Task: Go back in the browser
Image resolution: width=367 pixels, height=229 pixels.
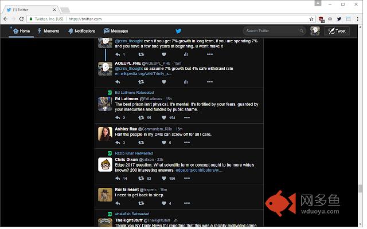Action: coord(6,19)
